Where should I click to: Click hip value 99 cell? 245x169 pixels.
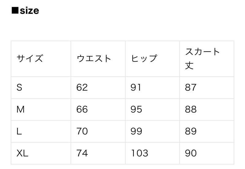[152, 131]
